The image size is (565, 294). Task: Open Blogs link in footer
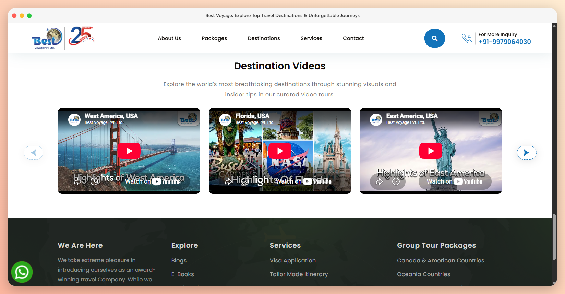(x=179, y=261)
